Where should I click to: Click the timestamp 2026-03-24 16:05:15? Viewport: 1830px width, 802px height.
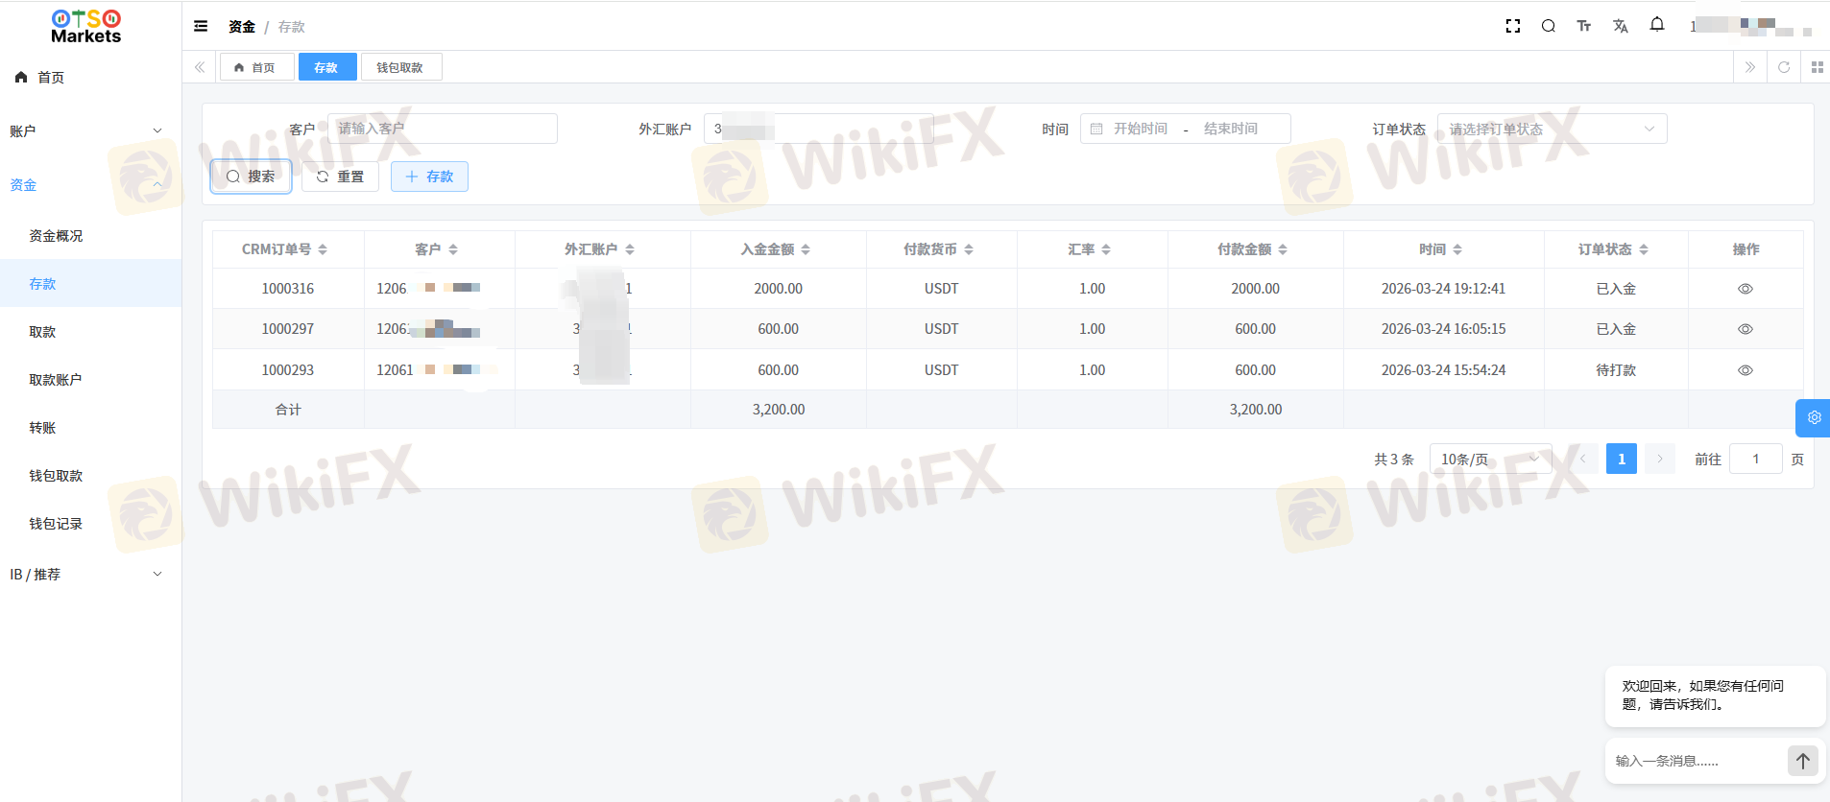pyautogui.click(x=1444, y=329)
